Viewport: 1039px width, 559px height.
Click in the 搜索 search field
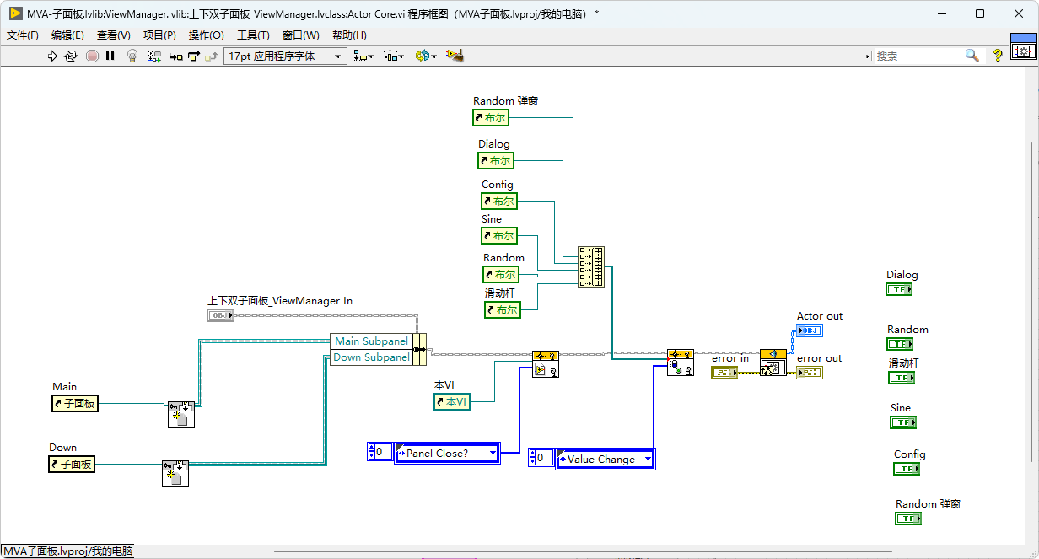918,56
